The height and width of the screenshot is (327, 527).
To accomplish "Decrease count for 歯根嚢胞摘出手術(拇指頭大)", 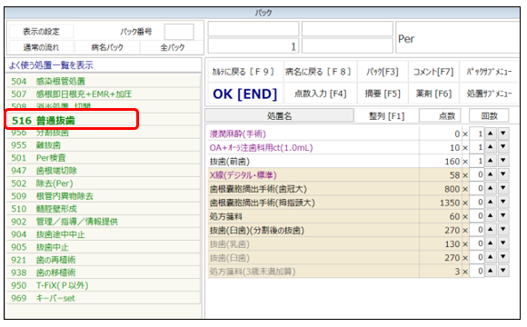I will coord(503,203).
